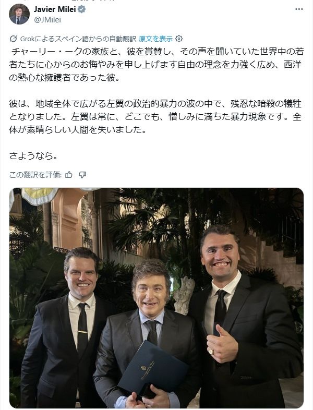
Task: Click the Grokによるスペイン語からの自動翻訳 label
Action: click(x=78, y=39)
